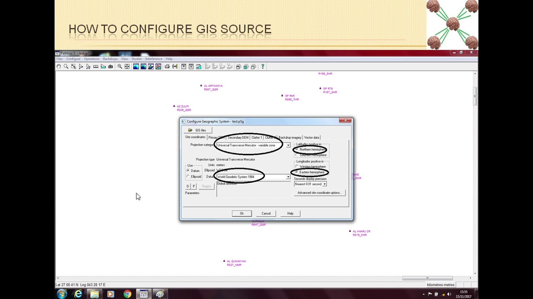
Task: Click the AL QUWAIYAH site label
Action: (236, 261)
